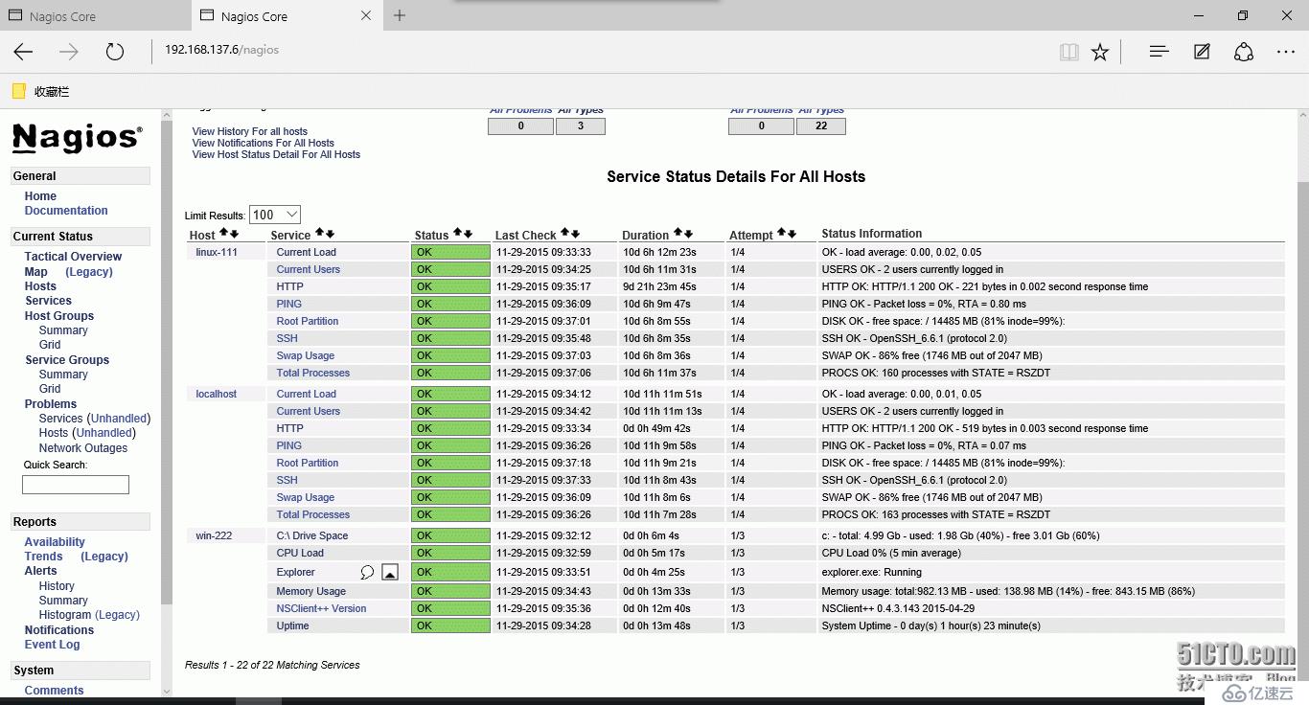The width and height of the screenshot is (1309, 705).
Task: Sort Attempt column descending arrow
Action: (792, 233)
